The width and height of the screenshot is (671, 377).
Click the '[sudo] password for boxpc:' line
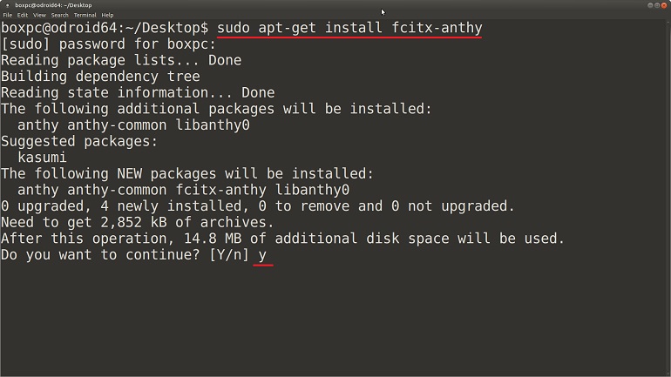click(109, 44)
